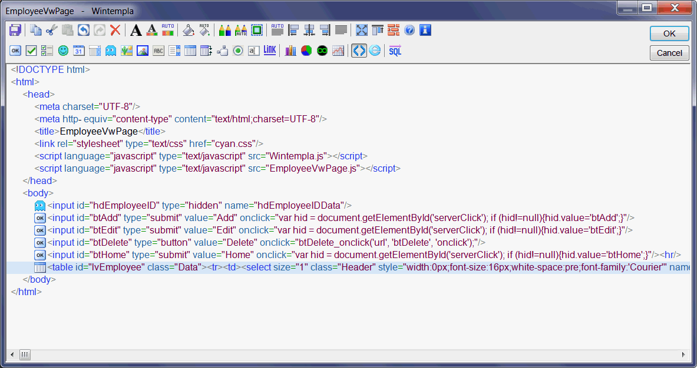The height and width of the screenshot is (368, 697).
Task: Insert a pie chart
Action: click(x=306, y=51)
